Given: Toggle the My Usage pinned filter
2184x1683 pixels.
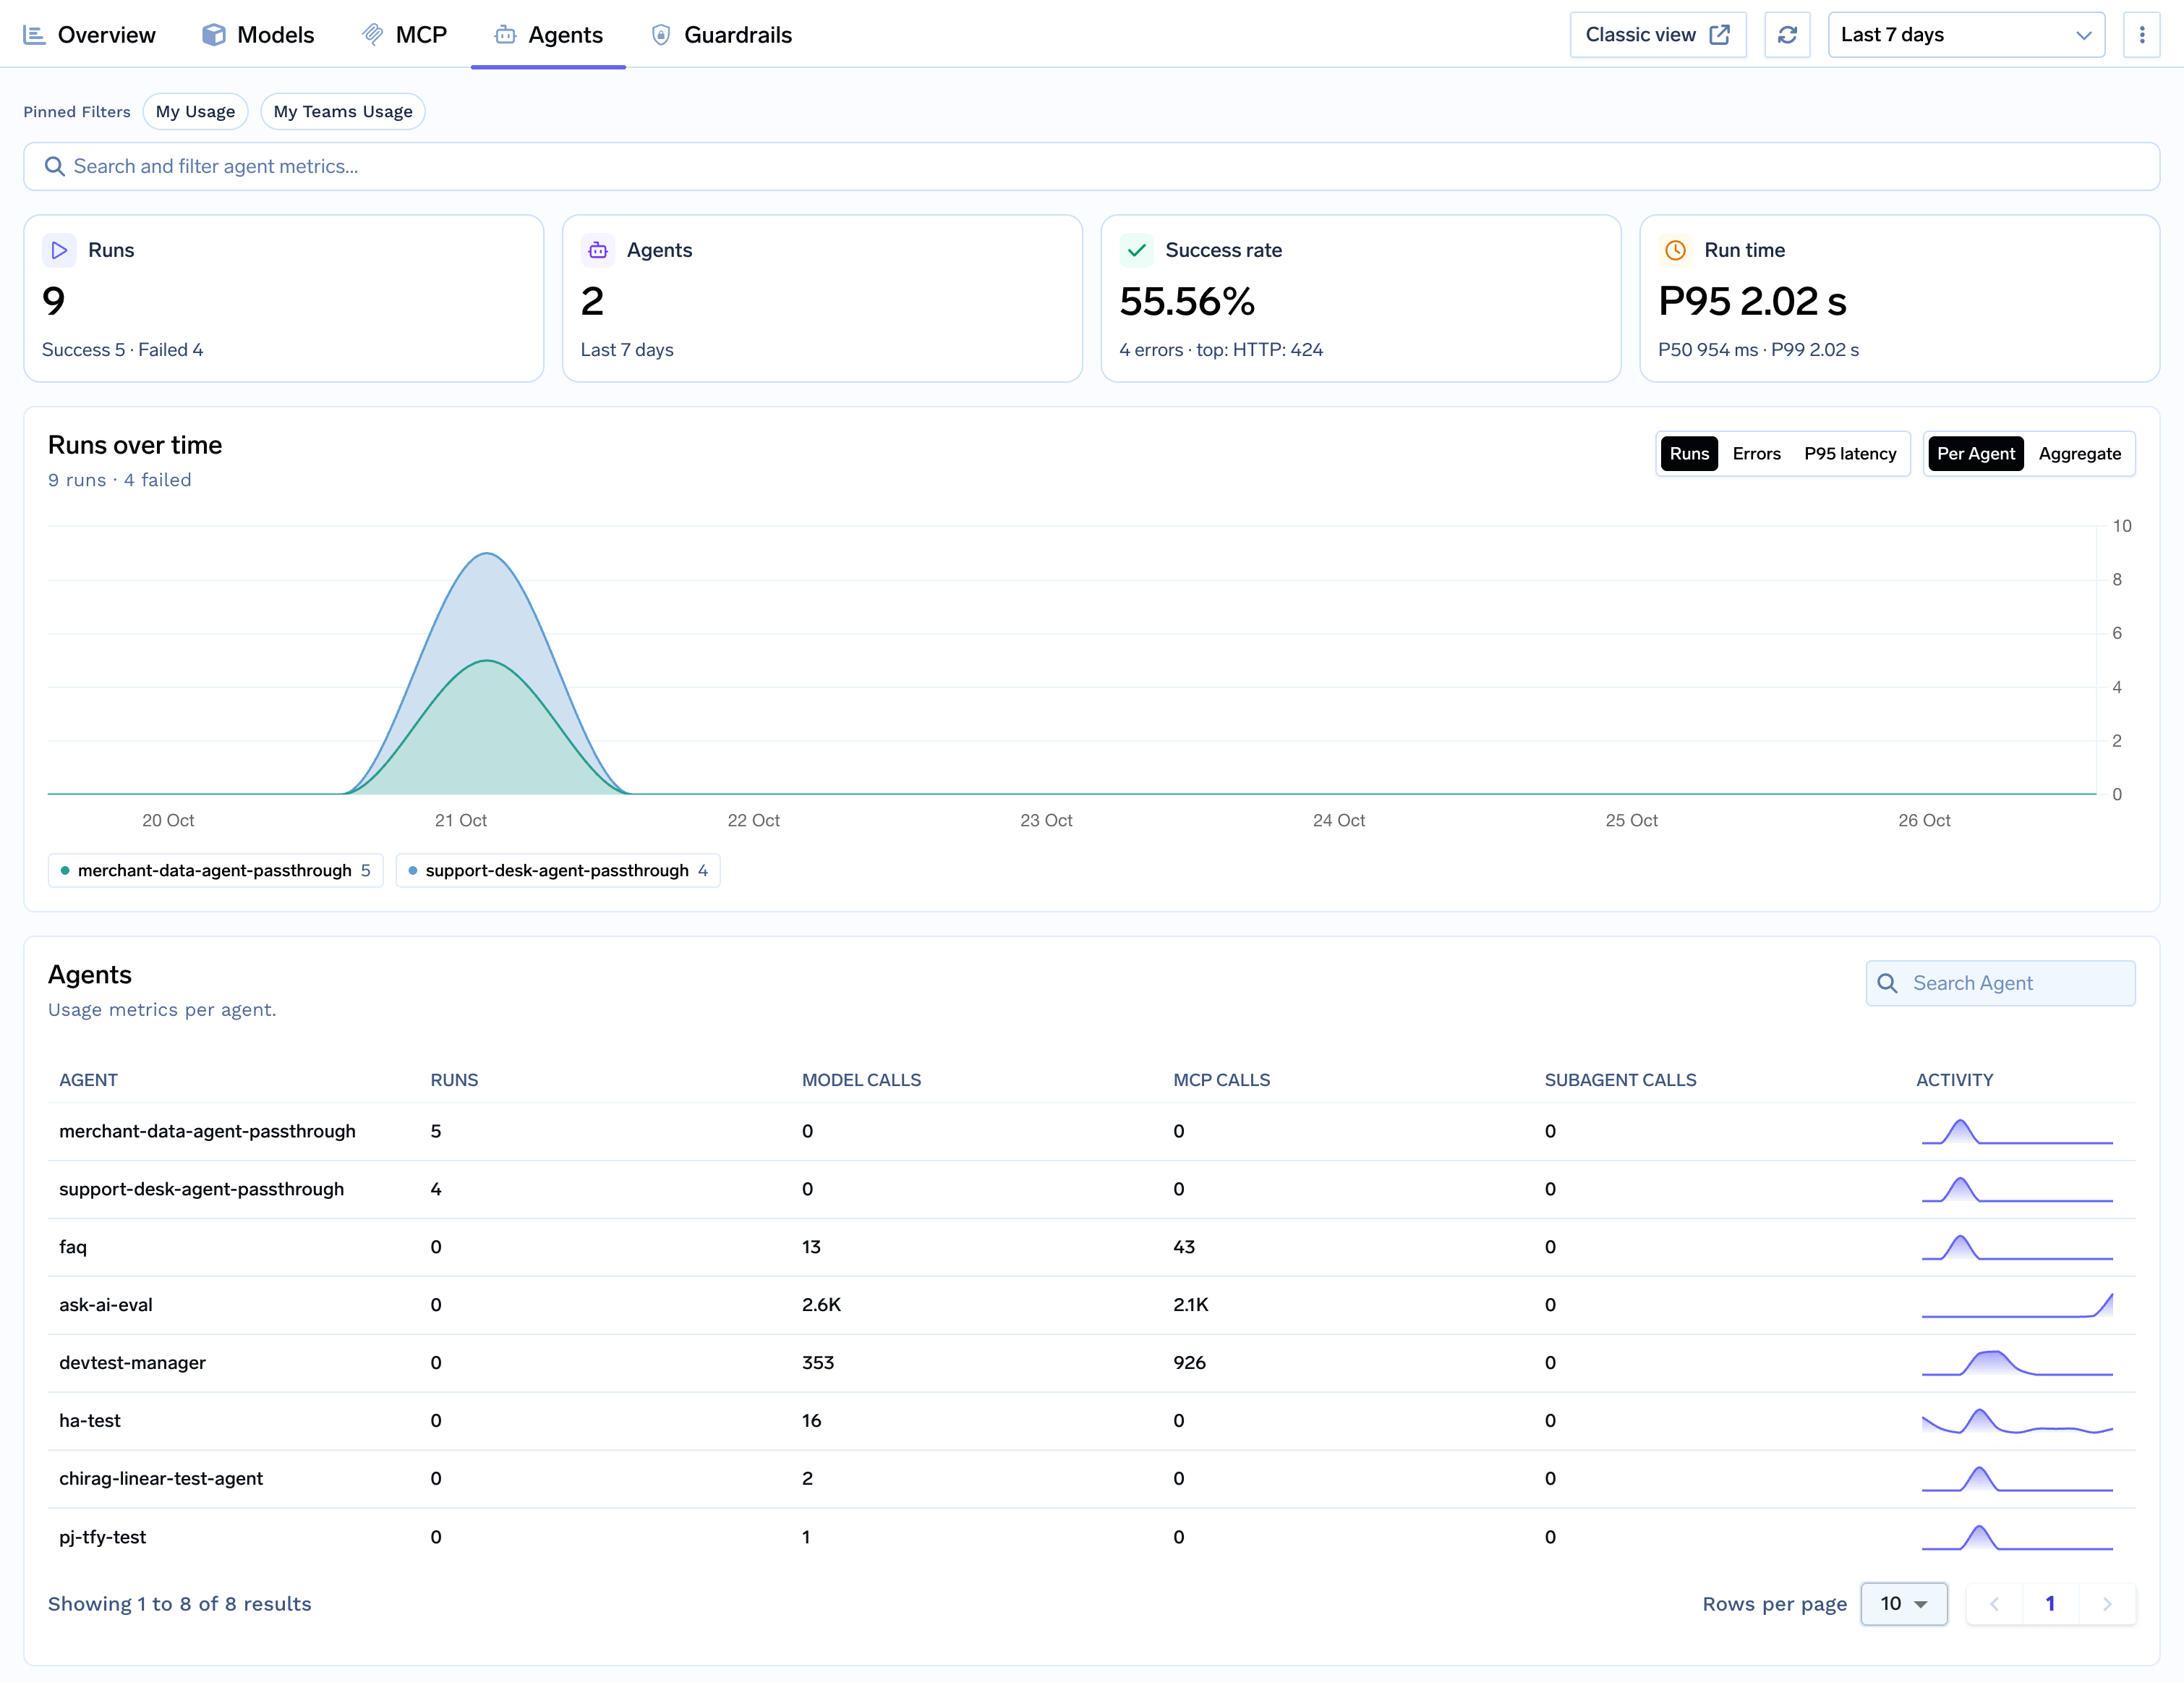Looking at the screenshot, I should [x=195, y=111].
